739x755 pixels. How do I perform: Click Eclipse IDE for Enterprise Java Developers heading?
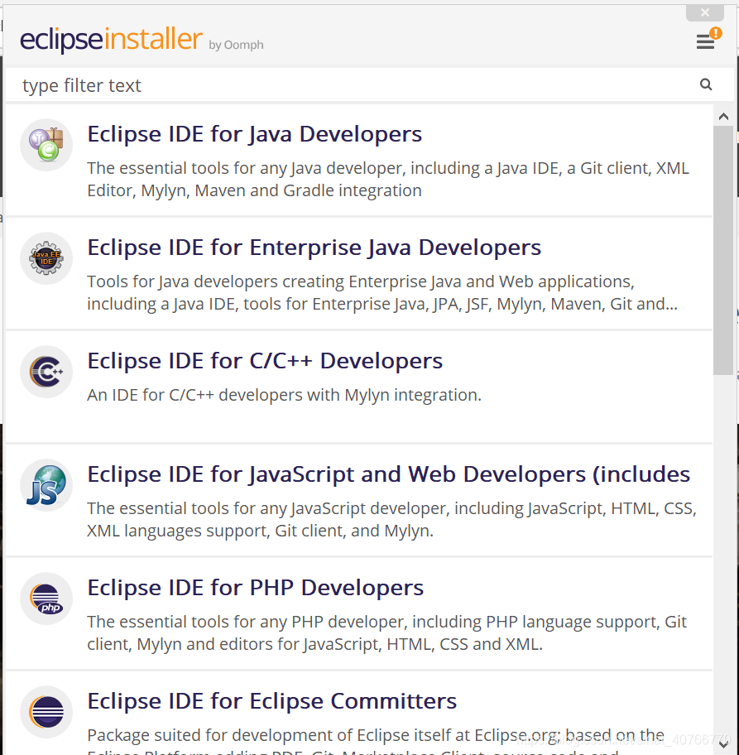(x=314, y=247)
